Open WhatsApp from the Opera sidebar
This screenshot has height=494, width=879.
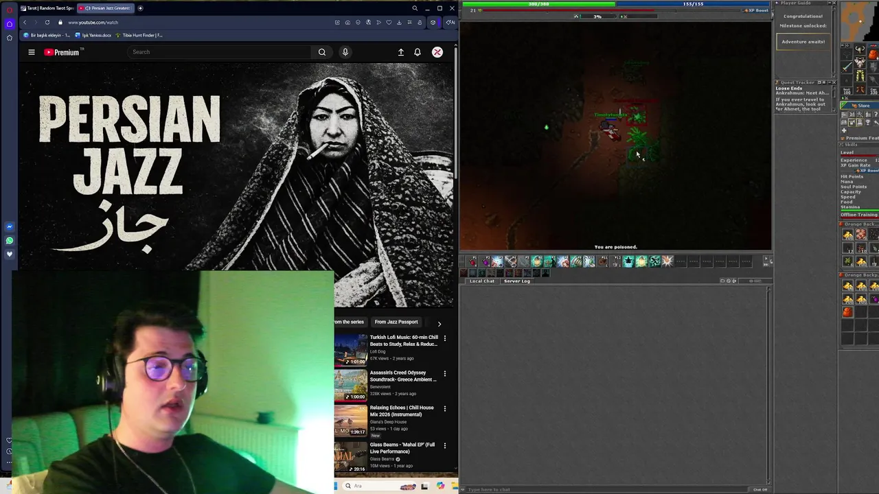click(10, 241)
